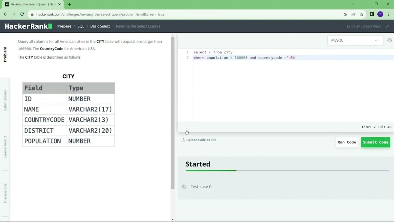Click the HackerRank logo
Screen dimensions: 394x222
click(x=29, y=26)
